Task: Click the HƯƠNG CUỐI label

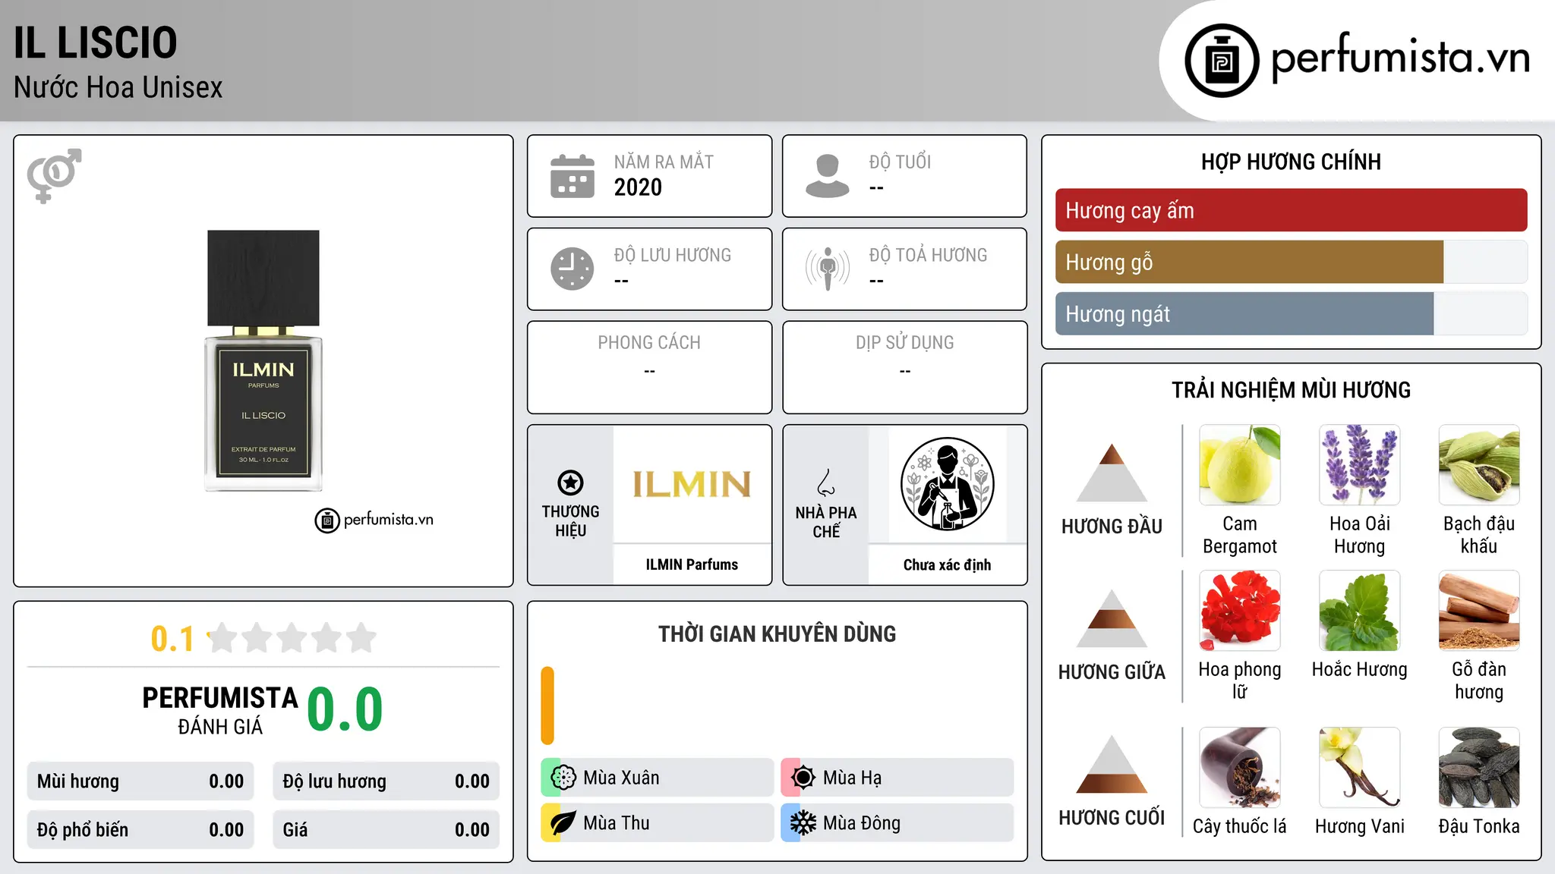Action: pos(1112,818)
